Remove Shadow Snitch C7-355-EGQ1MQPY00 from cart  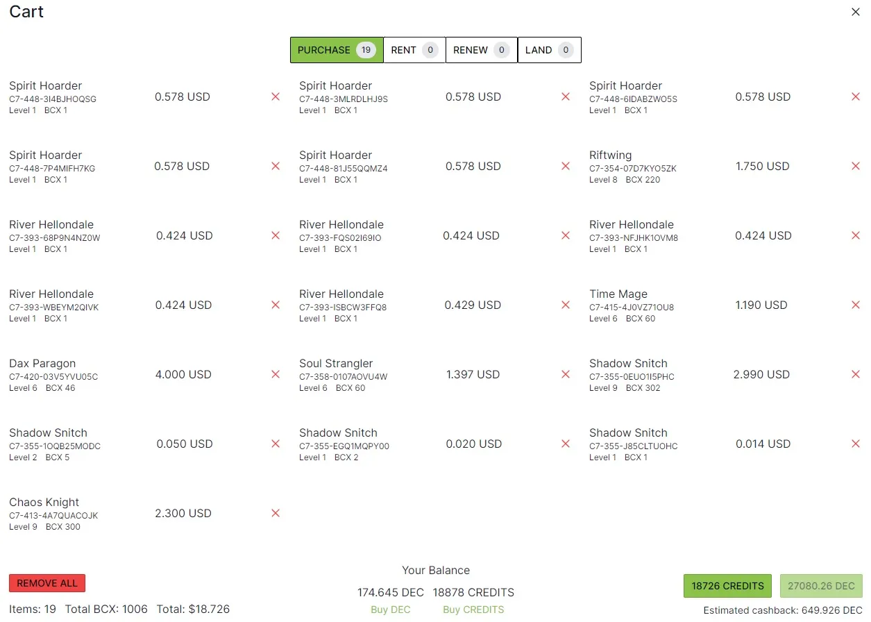pos(566,444)
